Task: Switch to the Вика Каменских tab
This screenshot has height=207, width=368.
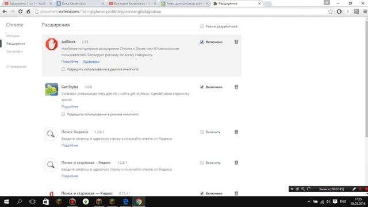Action: [80, 3]
